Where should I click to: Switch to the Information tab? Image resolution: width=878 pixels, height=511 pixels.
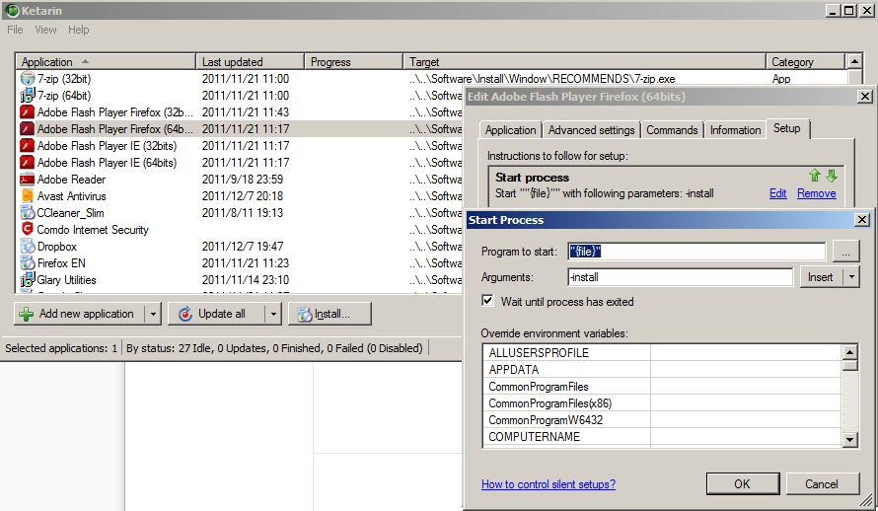[735, 130]
